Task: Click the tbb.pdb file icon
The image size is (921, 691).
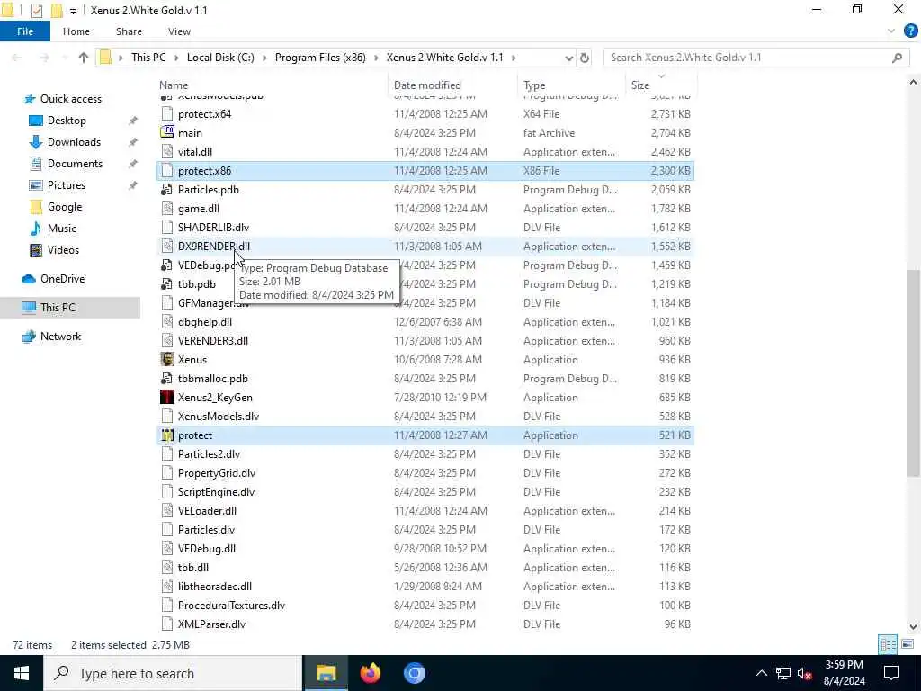Action: pos(167,284)
